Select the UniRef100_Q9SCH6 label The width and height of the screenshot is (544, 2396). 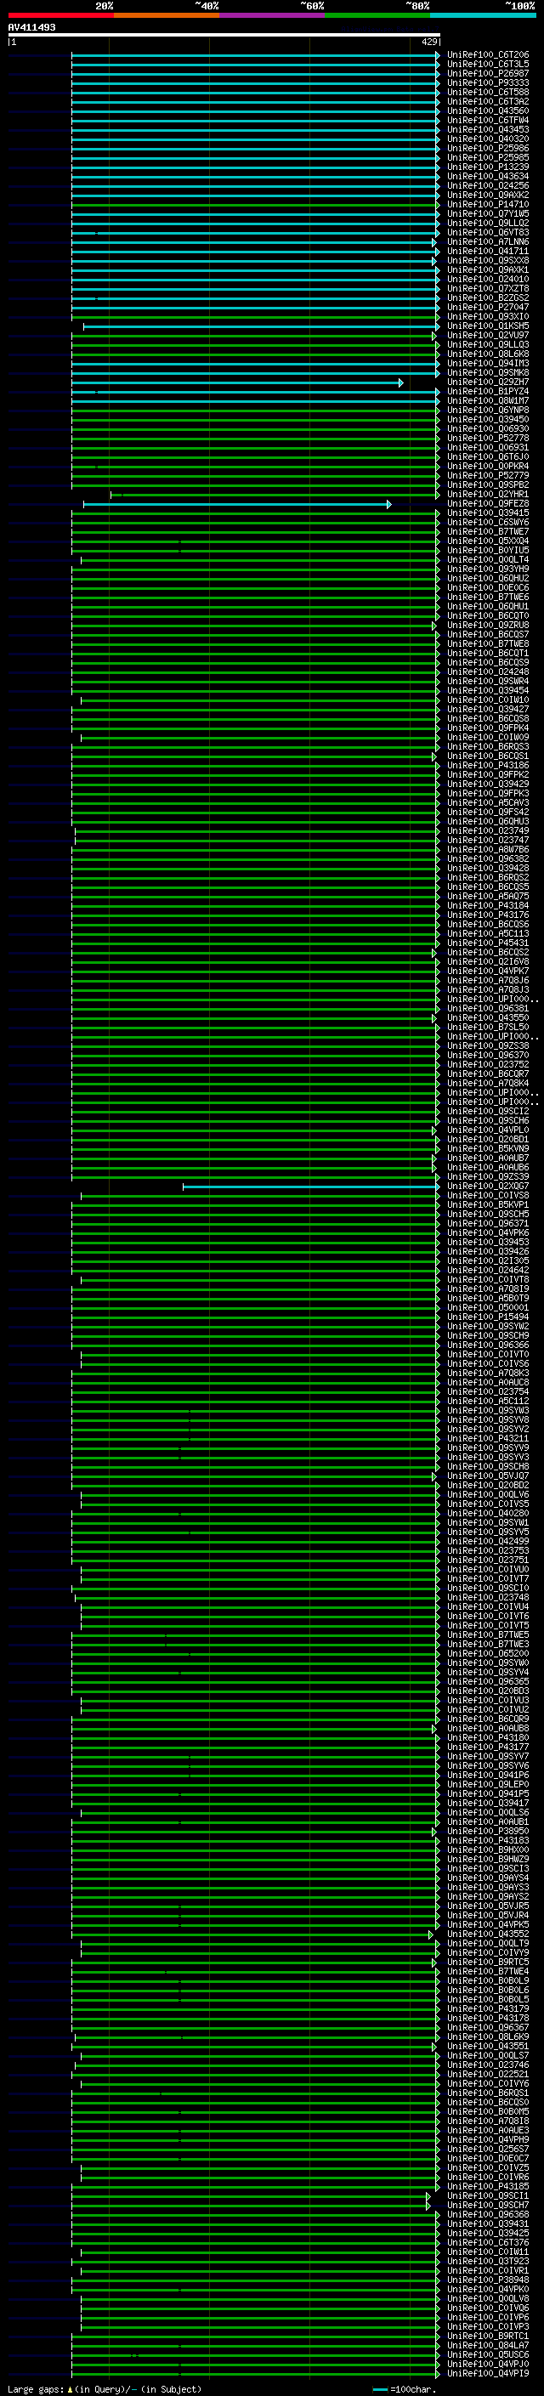(x=488, y=1121)
